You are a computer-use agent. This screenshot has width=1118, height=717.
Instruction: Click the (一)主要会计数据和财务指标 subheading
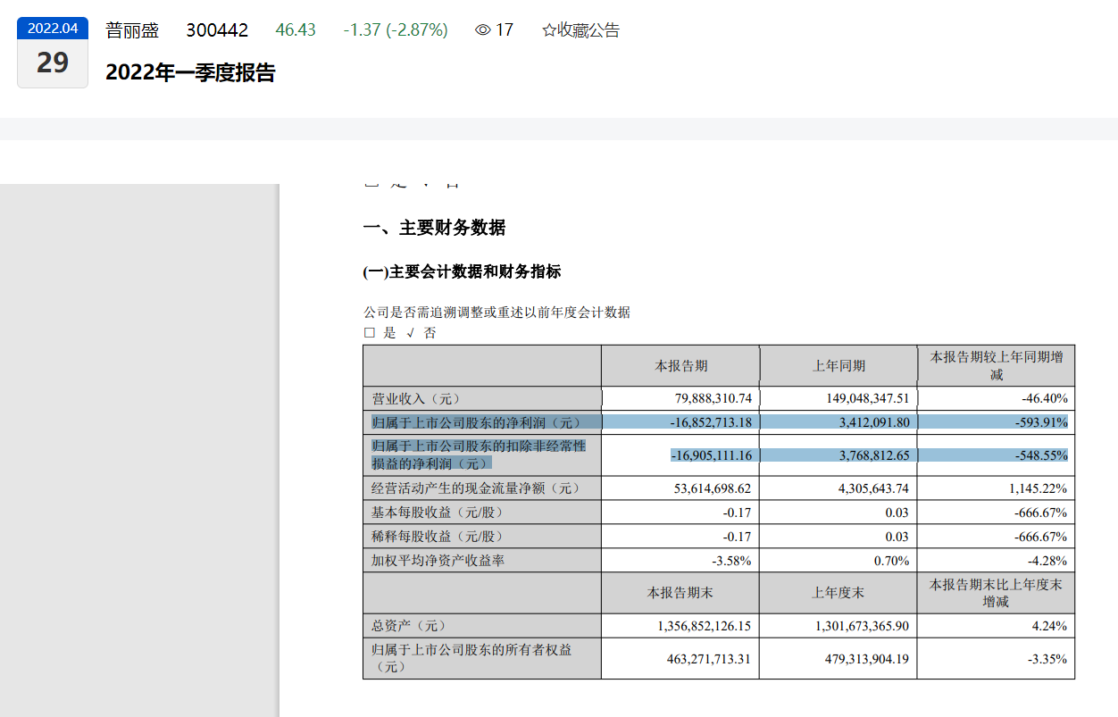[x=462, y=272]
